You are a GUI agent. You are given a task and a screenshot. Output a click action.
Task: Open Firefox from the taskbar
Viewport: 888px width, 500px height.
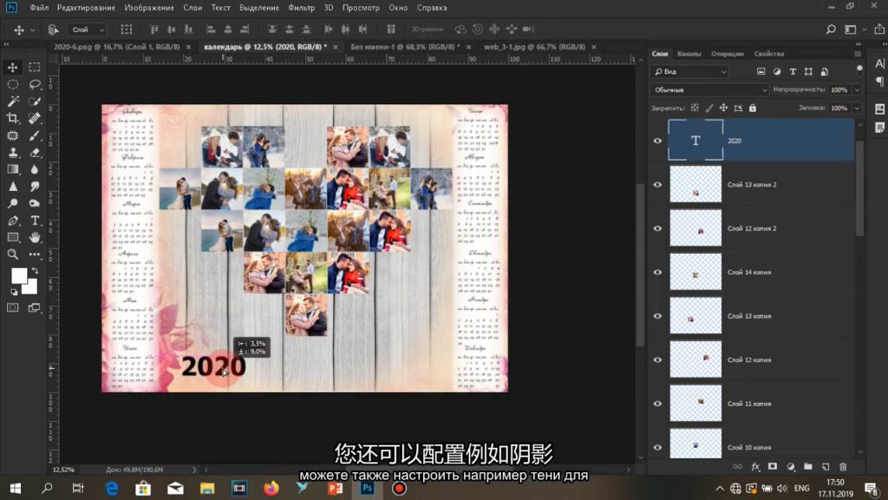click(x=271, y=488)
